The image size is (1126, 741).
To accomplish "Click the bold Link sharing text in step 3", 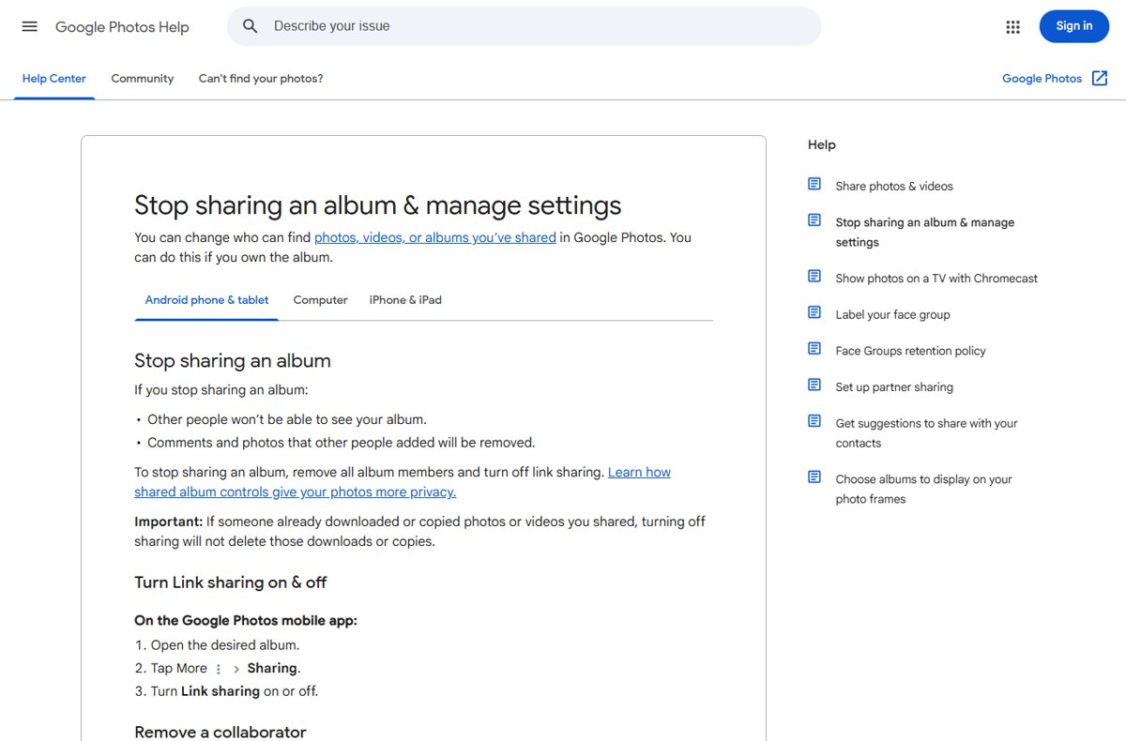I will click(221, 691).
